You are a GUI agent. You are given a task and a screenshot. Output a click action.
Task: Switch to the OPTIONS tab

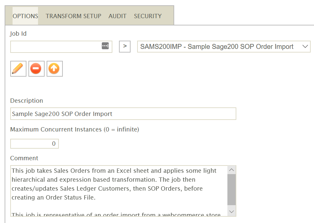[25, 16]
